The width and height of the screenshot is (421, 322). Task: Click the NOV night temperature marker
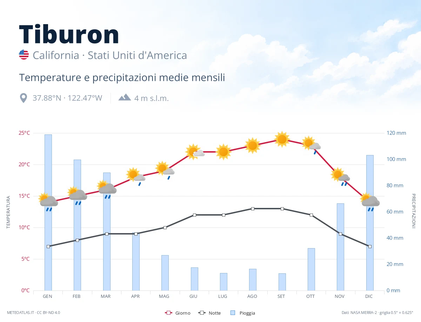click(x=340, y=234)
